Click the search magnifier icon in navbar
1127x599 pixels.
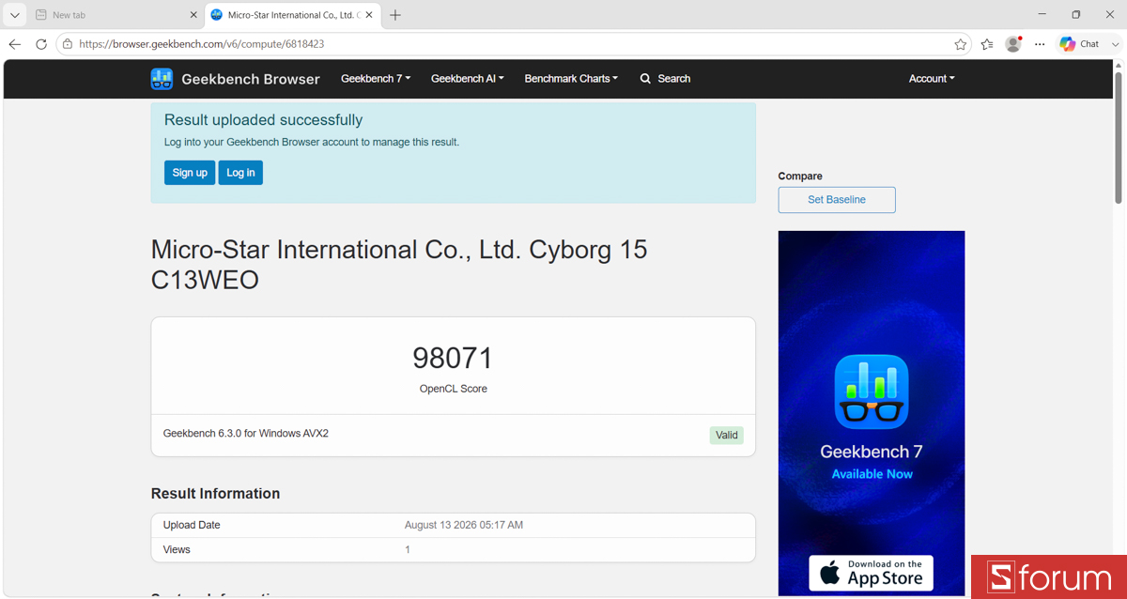coord(645,79)
